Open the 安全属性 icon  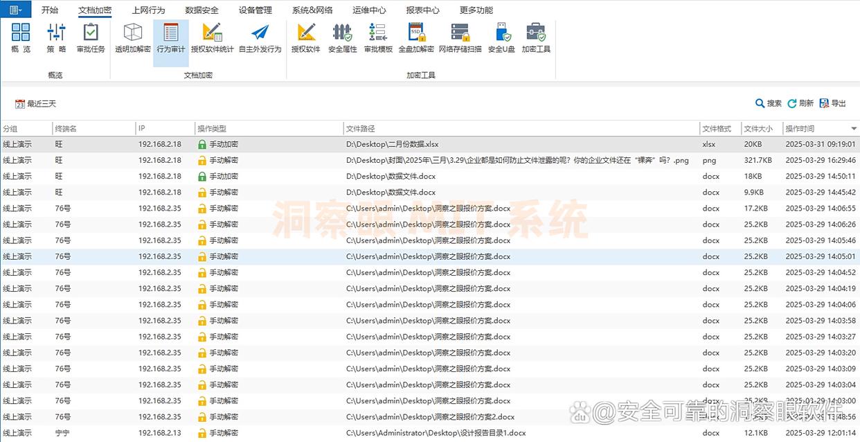pos(343,38)
